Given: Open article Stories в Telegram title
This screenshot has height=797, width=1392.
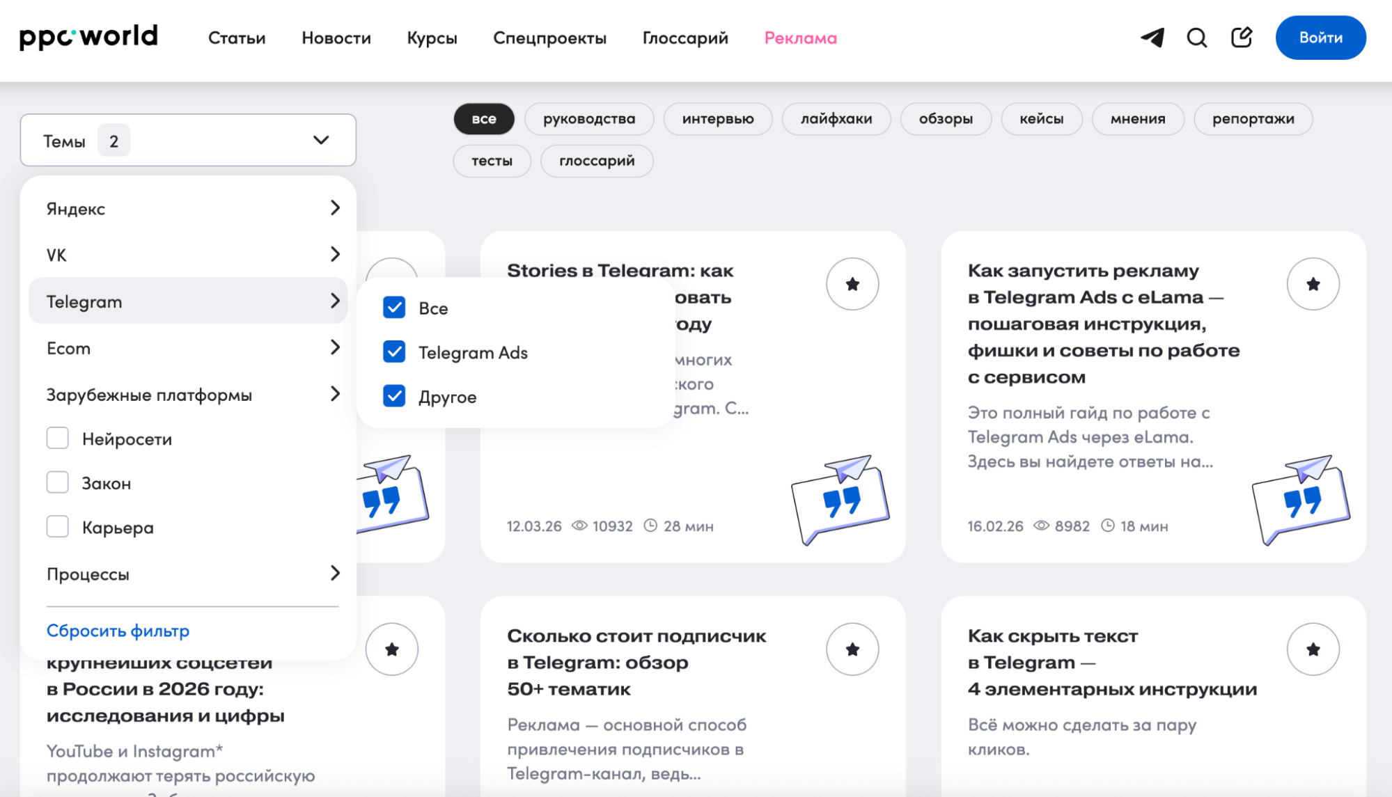Looking at the screenshot, I should coord(620,270).
